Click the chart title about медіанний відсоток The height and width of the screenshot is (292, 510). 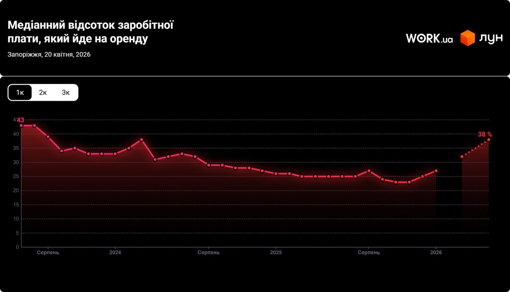pyautogui.click(x=90, y=32)
